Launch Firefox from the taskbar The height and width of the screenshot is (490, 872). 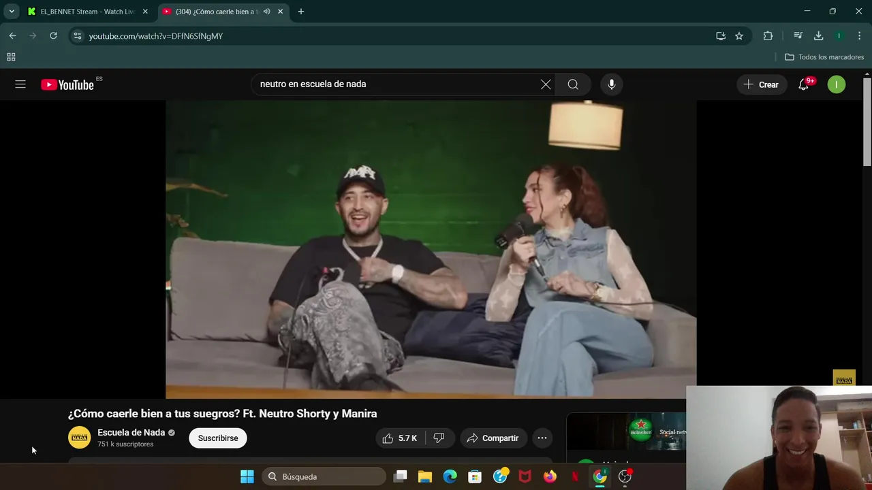point(550,476)
